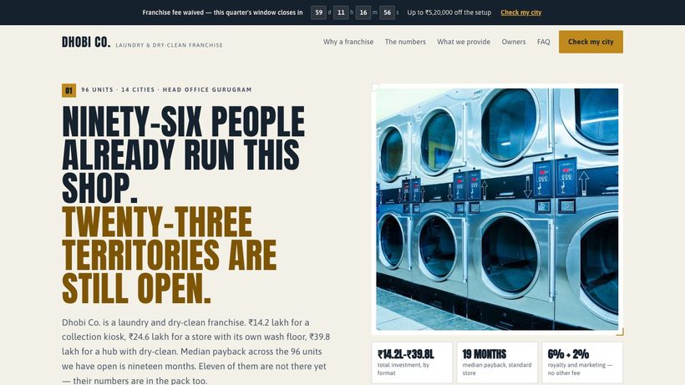The image size is (685, 385).
Task: Click the 'Ninety-six people already run this shop' headline
Action: (184, 155)
